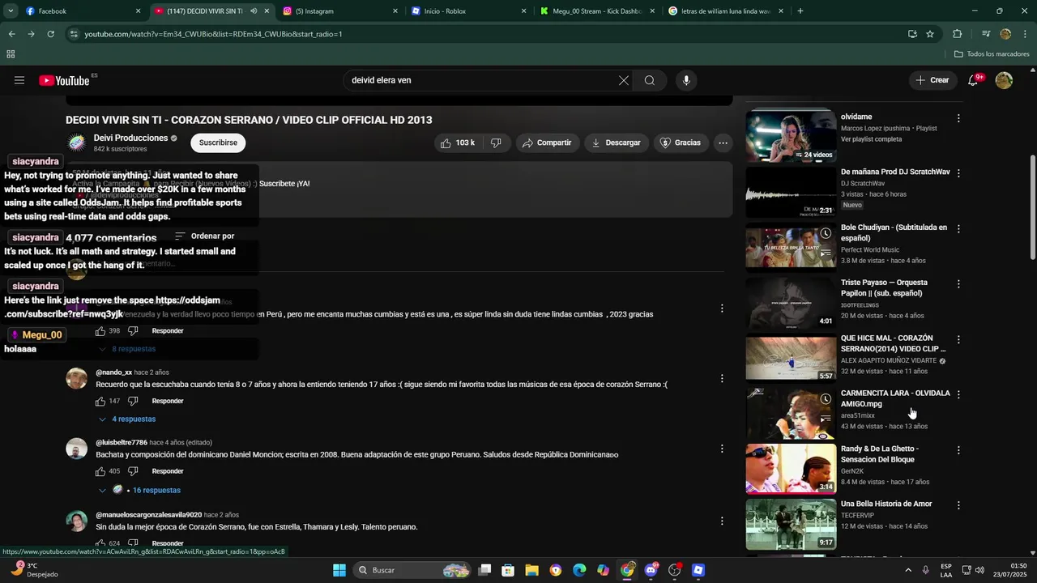Open Una Bella Historia de Amor thumbnail
The image size is (1037, 583).
click(791, 524)
